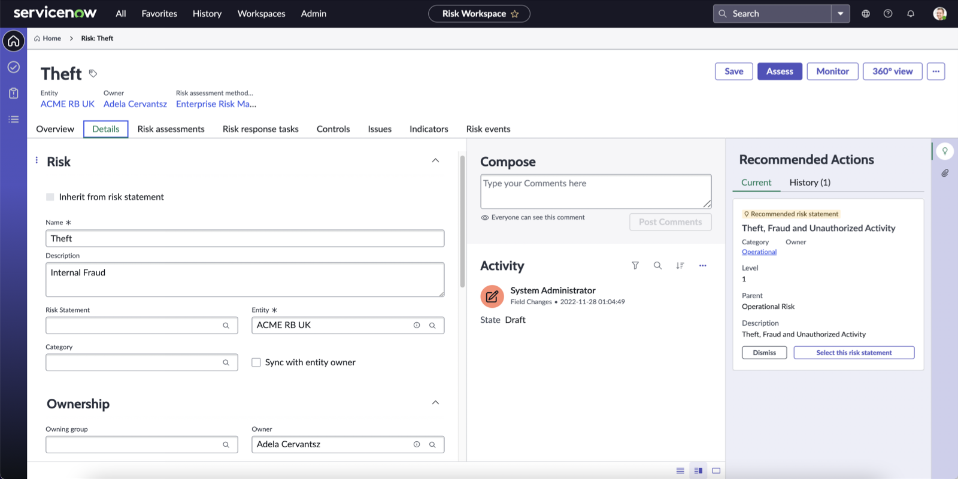Collapse the Risk section

click(x=435, y=160)
